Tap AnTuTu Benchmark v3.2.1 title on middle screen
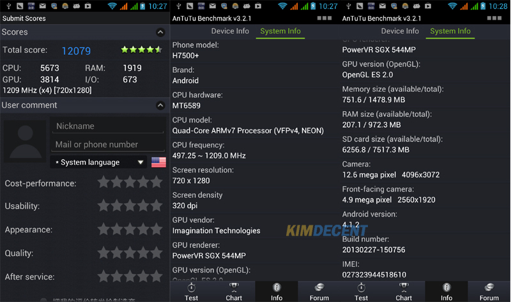Viewport: 511px width, 302px height. 212,19
